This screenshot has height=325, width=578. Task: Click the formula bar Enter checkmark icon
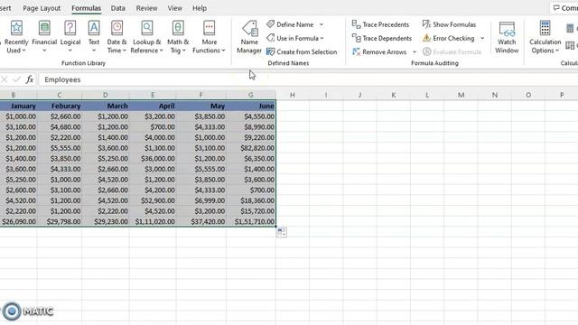coord(16,79)
